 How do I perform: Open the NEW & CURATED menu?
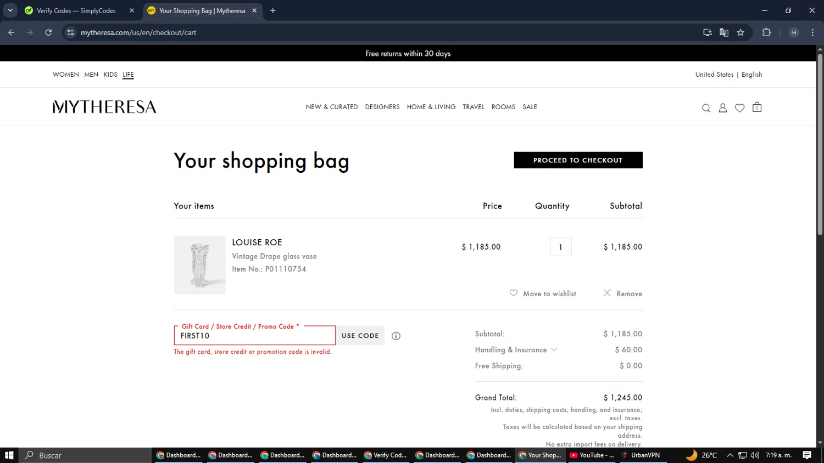tap(332, 107)
